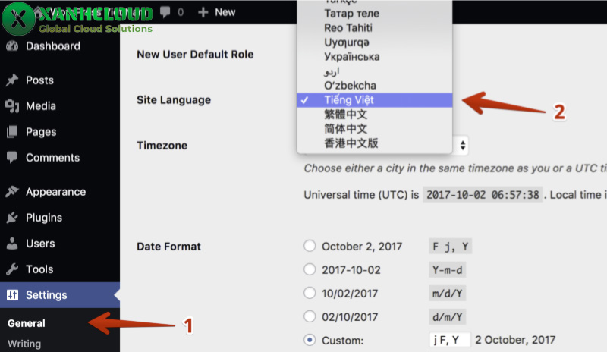The height and width of the screenshot is (352, 607).
Task: Click the Users person icon
Action: [11, 244]
